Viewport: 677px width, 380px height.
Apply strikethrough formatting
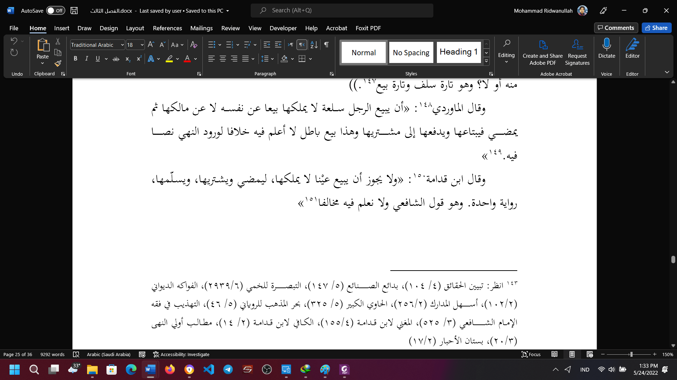coord(116,59)
